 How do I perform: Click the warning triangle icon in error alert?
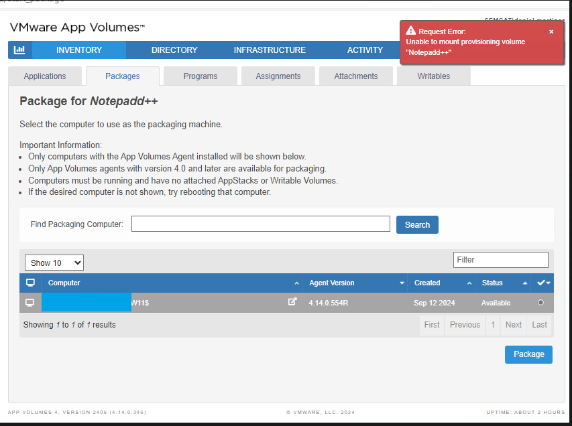point(411,31)
